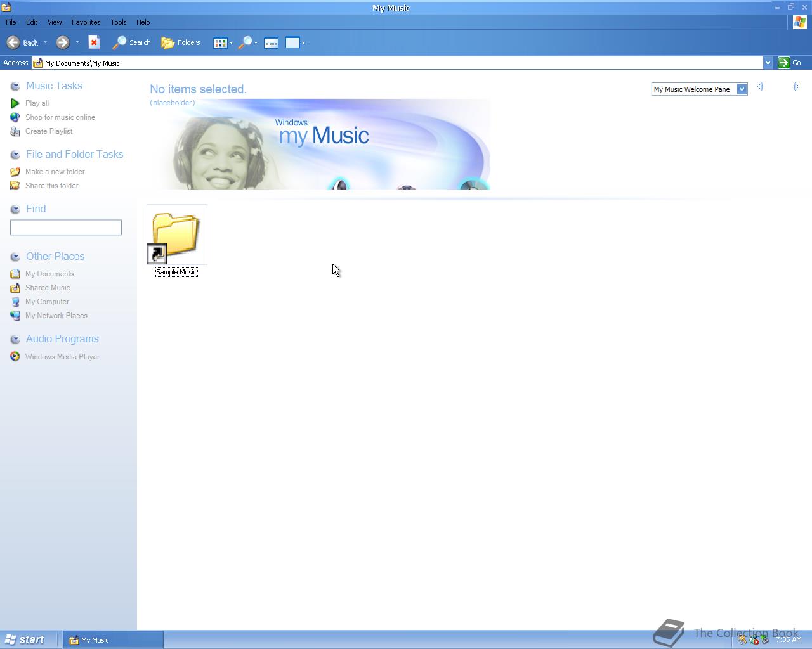
Task: Click the red X document toolbar icon
Action: pyautogui.click(x=94, y=42)
